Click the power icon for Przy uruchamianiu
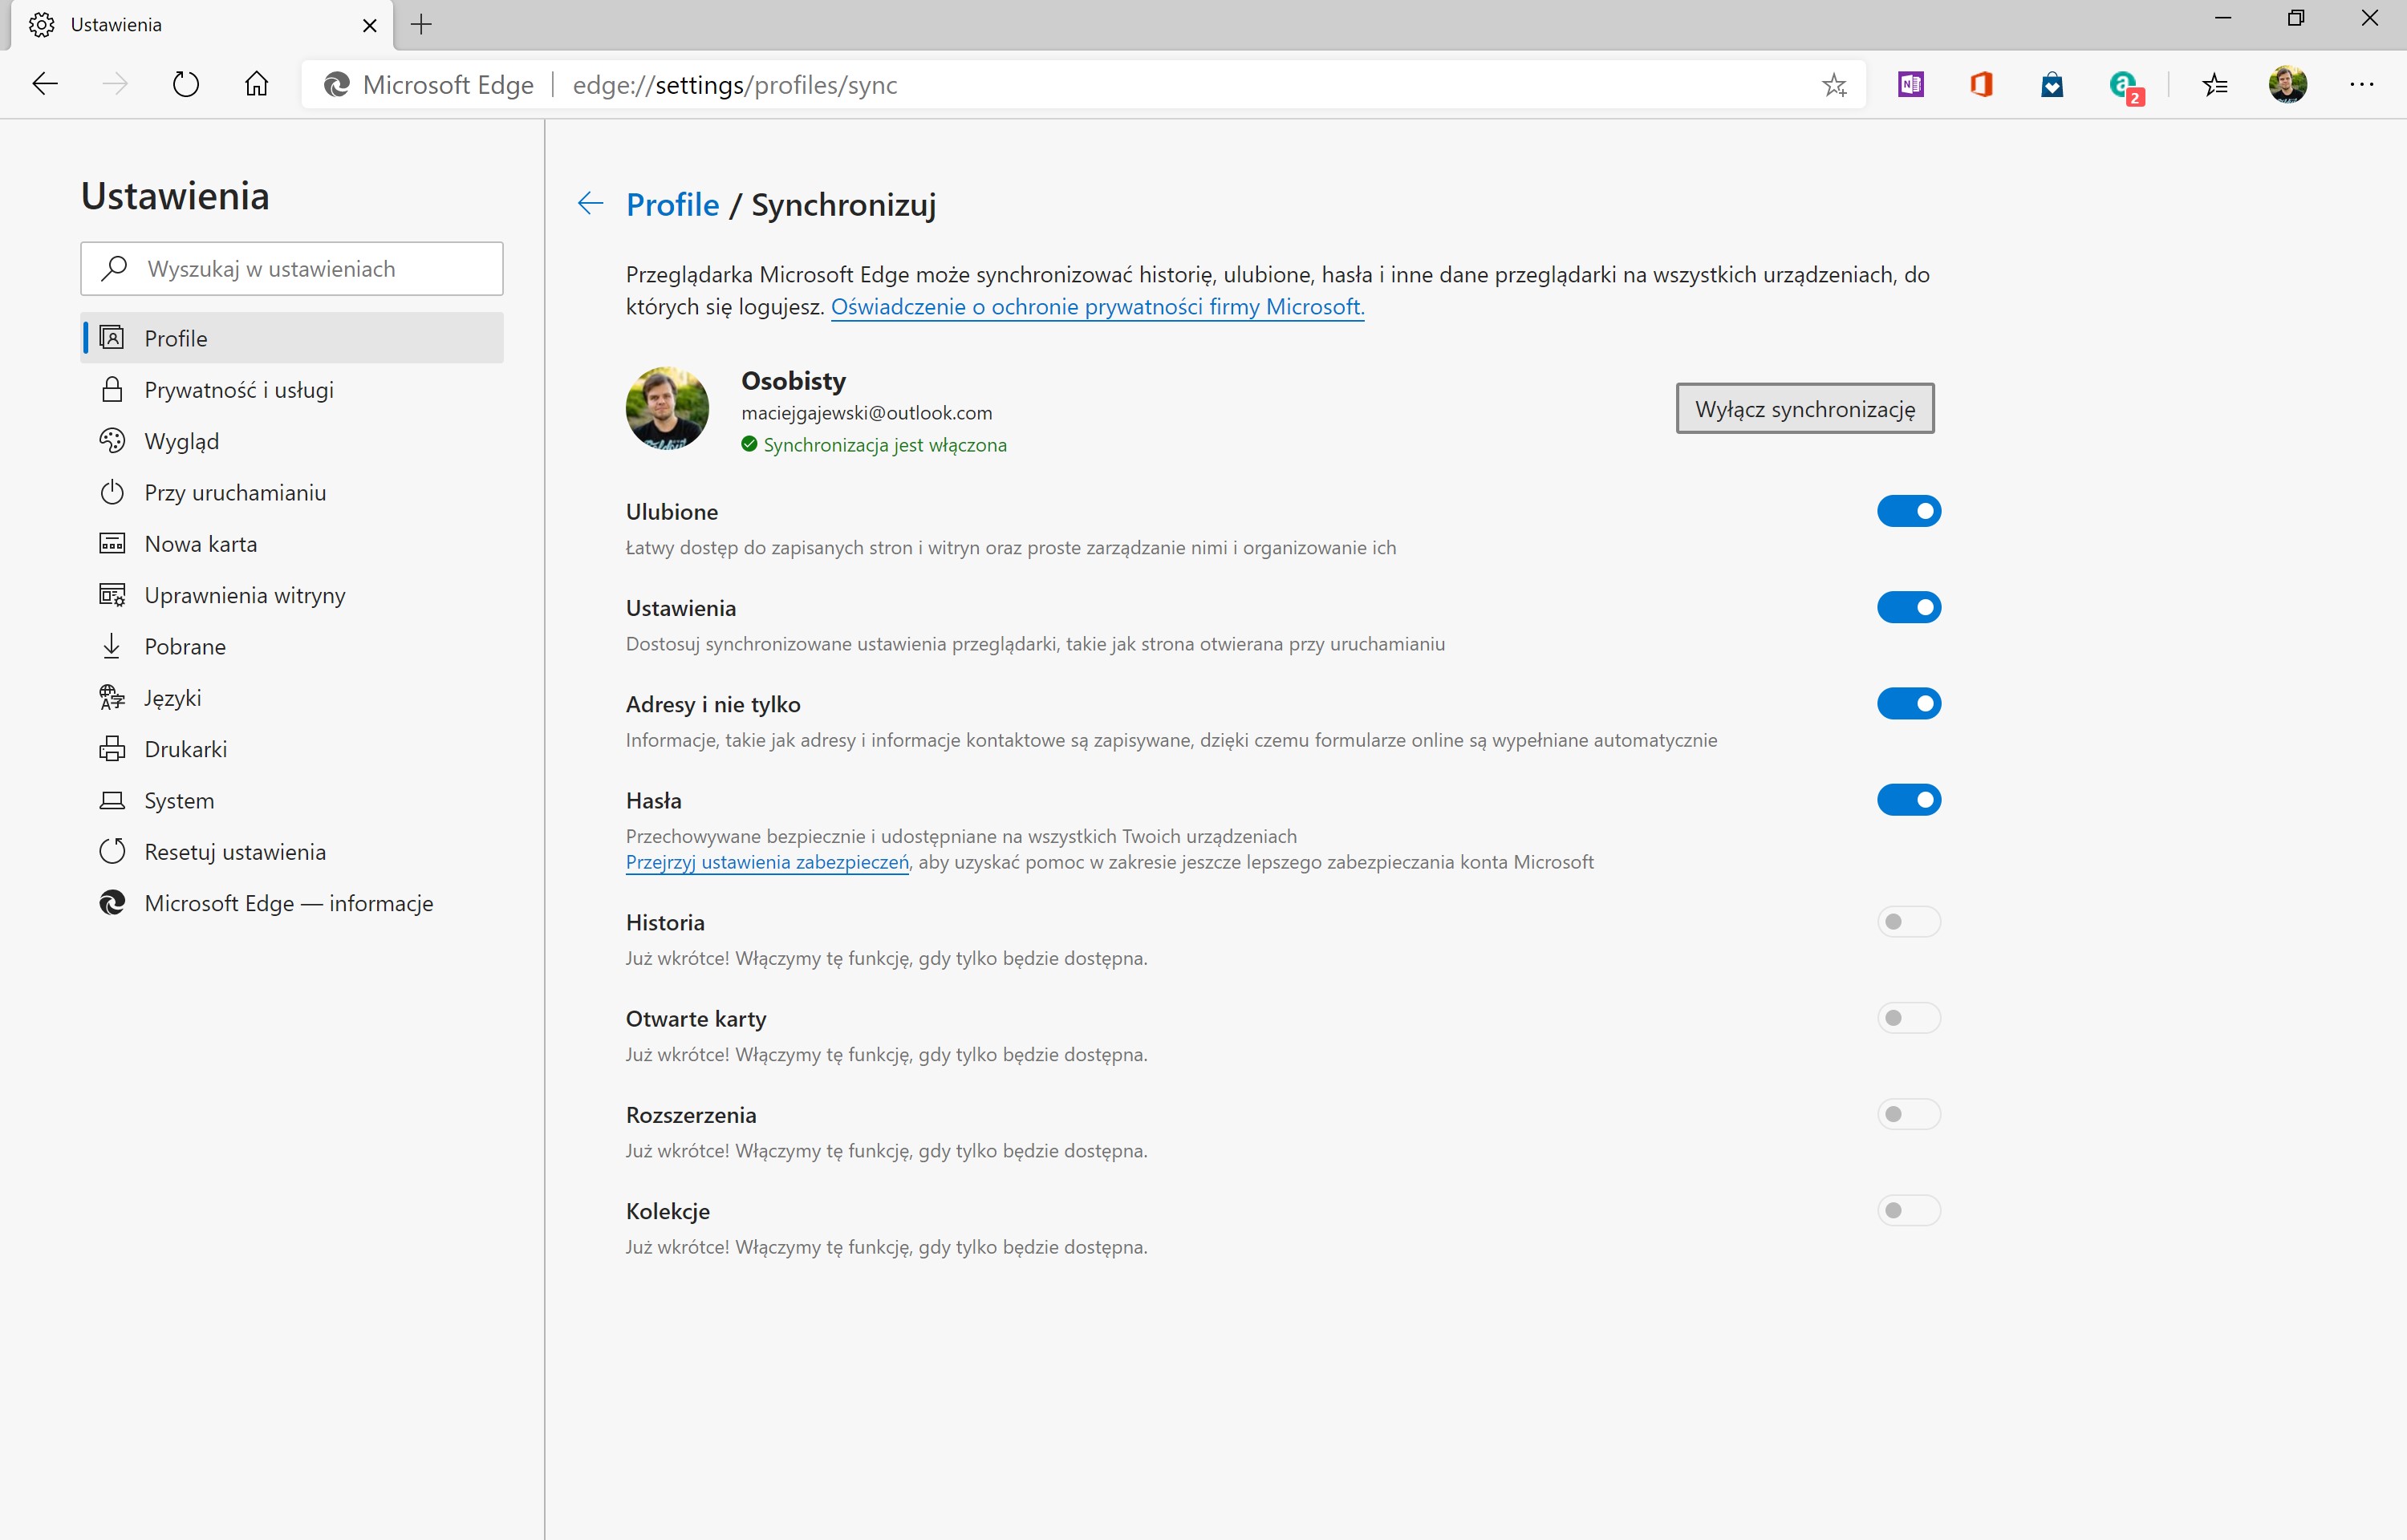Screen dimensions: 2407x1540 click(x=112, y=492)
